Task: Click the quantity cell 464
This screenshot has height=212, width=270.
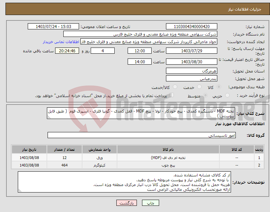Action: [64, 165]
